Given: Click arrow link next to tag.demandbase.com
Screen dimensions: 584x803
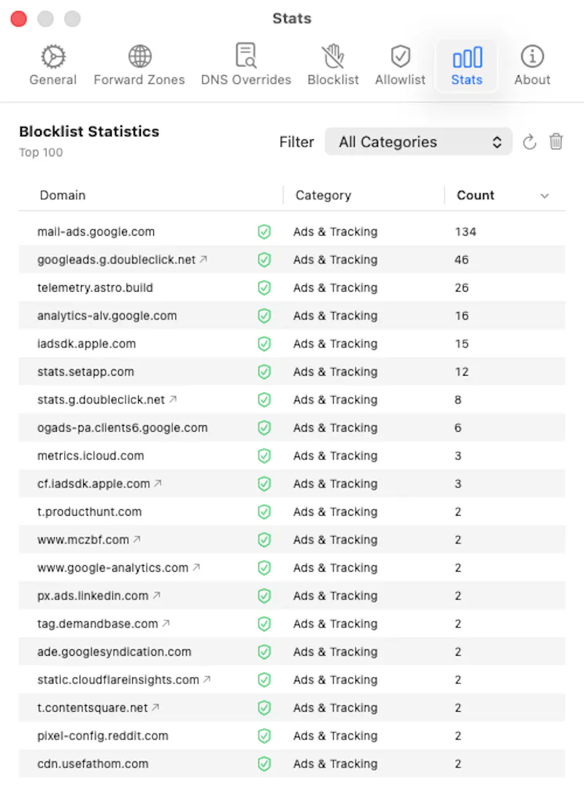Looking at the screenshot, I should pyautogui.click(x=166, y=624).
